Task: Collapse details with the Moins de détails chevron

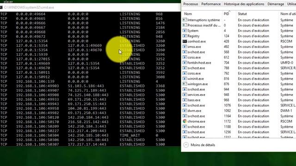Action: pyautogui.click(x=186, y=145)
